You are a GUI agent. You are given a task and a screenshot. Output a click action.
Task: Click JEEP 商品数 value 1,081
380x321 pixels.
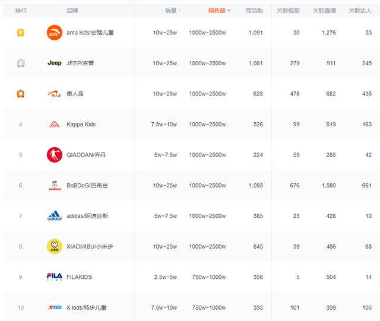[256, 63]
